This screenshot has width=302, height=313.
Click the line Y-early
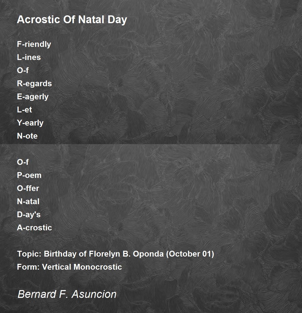click(x=30, y=123)
